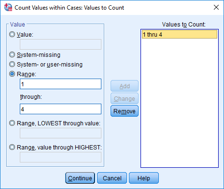Click the Change button
This screenshot has height=189, width=224.
[125, 98]
